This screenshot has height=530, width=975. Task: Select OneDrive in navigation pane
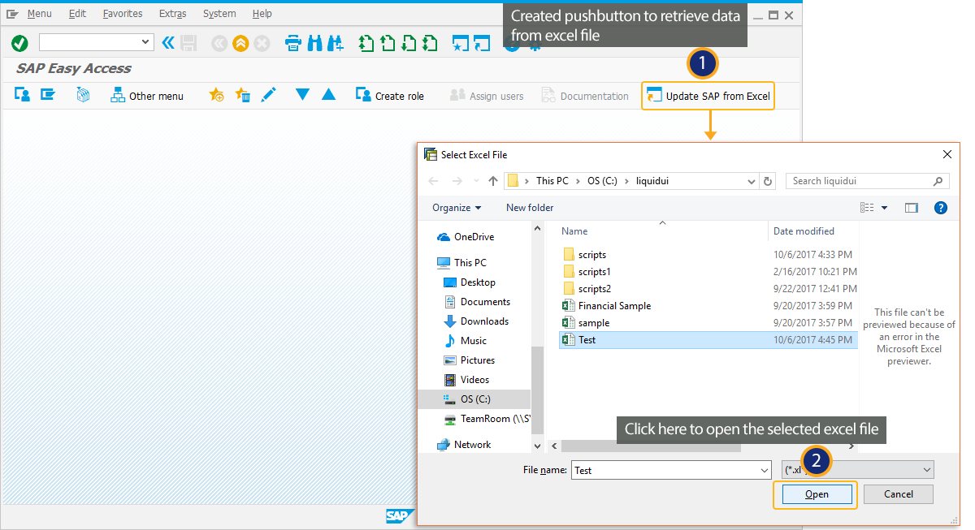click(x=466, y=237)
